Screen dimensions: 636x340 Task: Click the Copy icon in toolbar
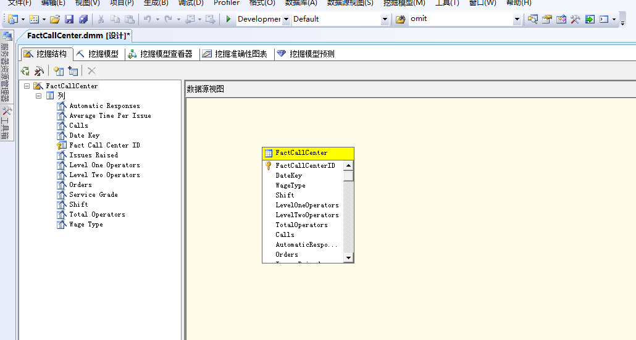click(x=115, y=19)
